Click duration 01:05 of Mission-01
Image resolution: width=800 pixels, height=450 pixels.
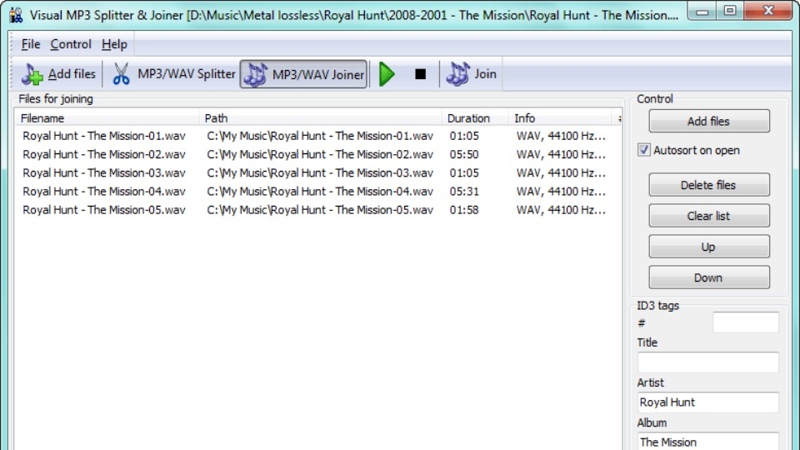(x=464, y=136)
